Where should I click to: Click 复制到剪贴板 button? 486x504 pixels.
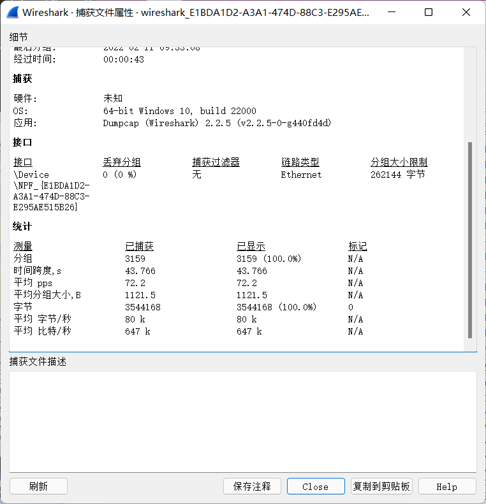point(381,486)
